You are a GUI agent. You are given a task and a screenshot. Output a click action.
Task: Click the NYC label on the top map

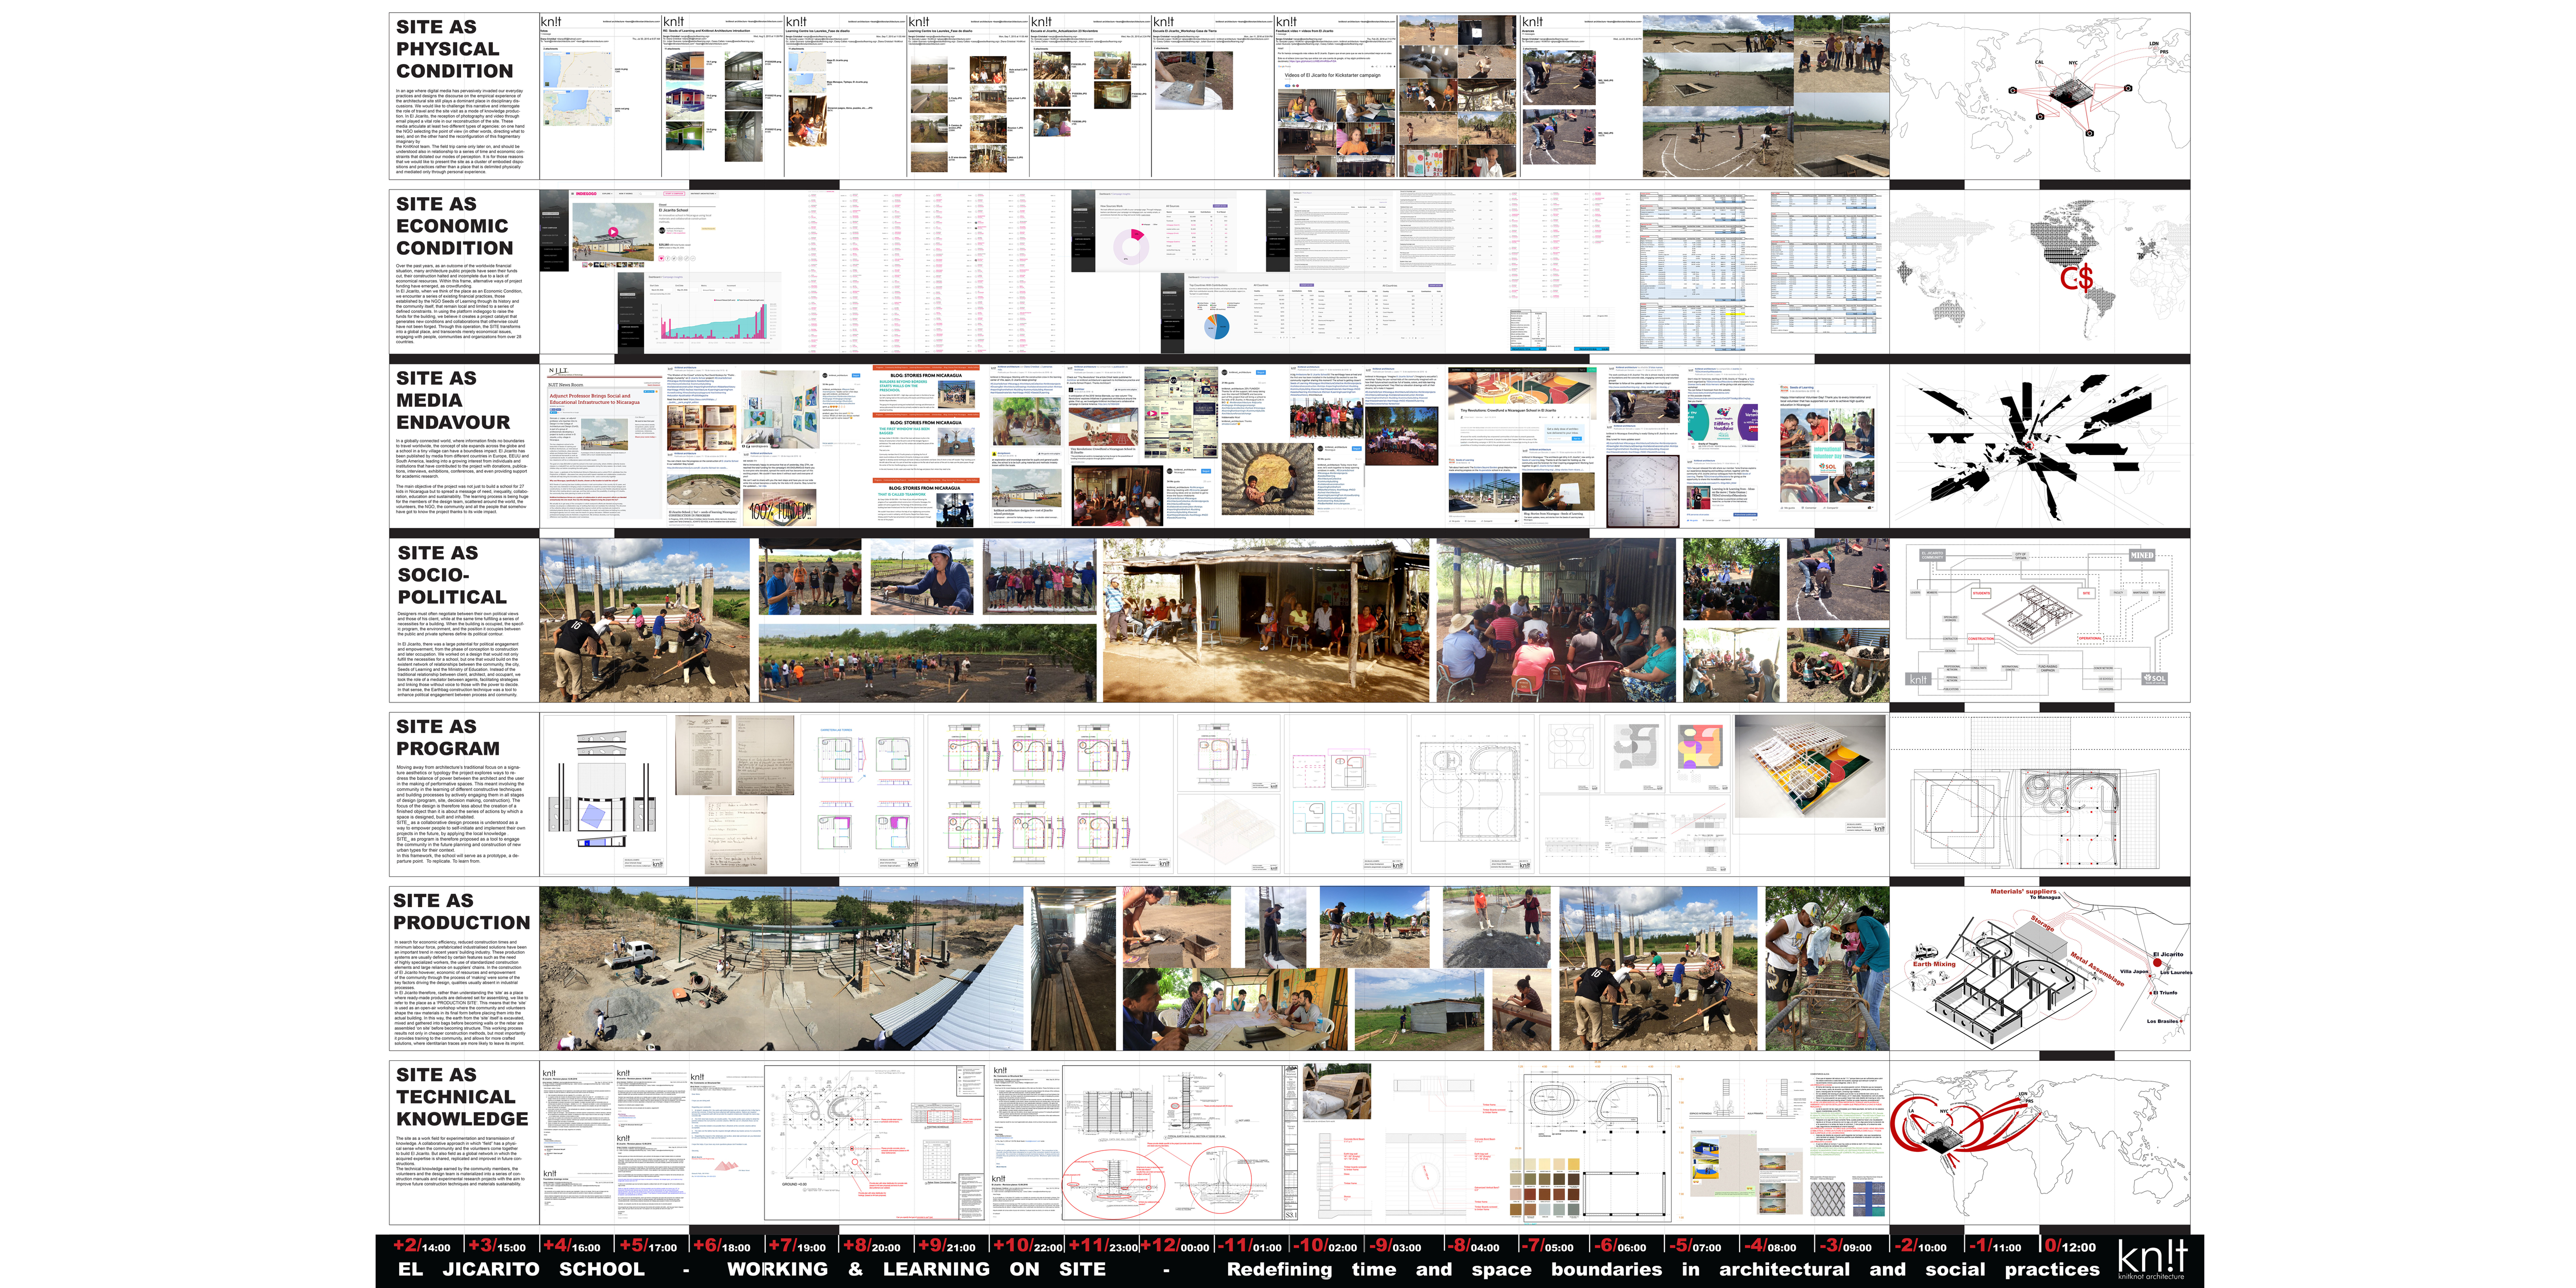pos(2073,63)
